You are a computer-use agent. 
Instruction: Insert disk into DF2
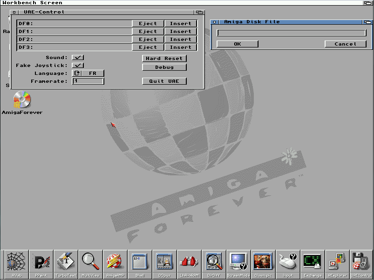tap(181, 39)
